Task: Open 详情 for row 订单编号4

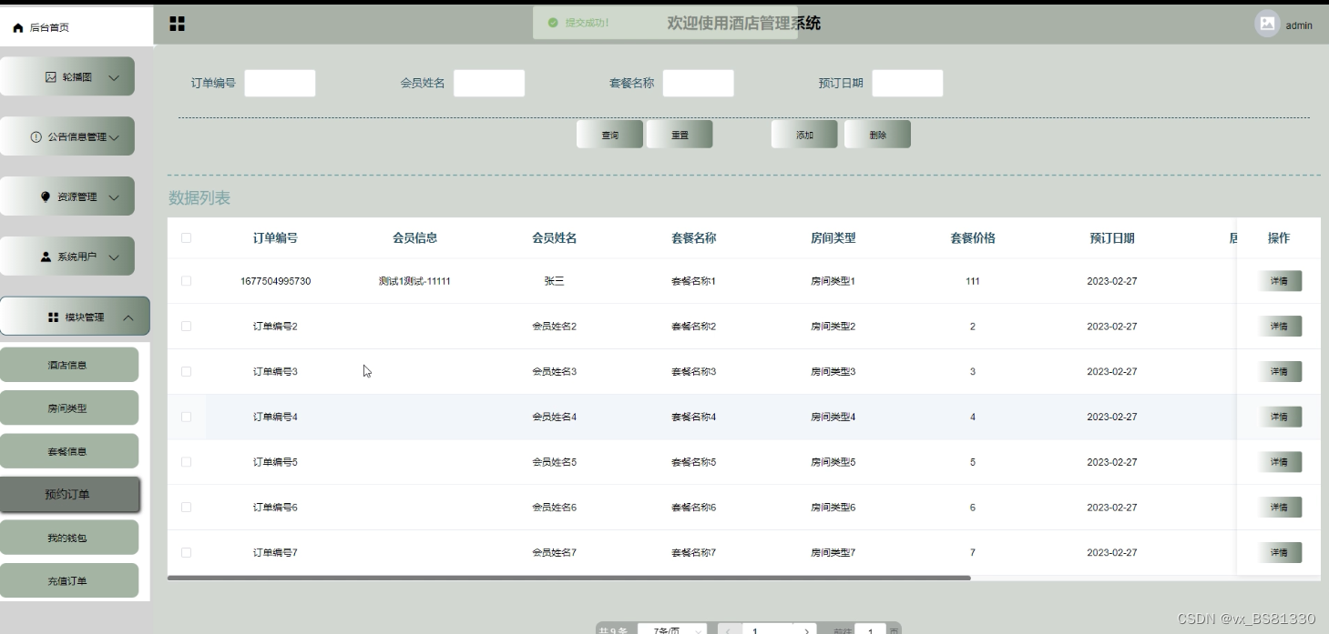Action: 1280,417
